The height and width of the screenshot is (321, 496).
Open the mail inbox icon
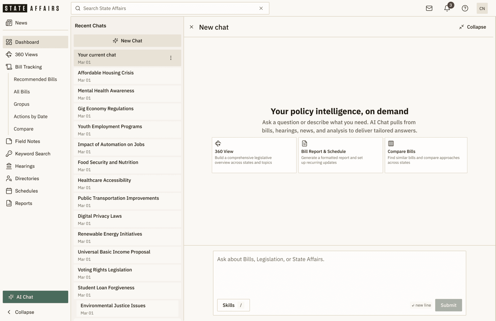click(x=429, y=8)
